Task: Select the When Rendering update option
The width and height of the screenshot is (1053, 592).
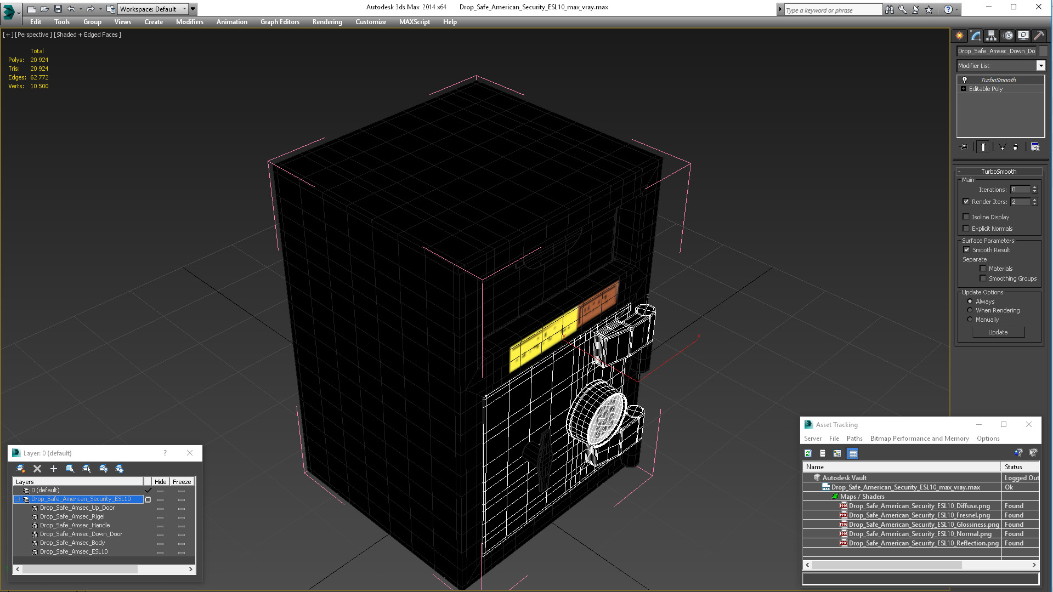Action: 970,310
